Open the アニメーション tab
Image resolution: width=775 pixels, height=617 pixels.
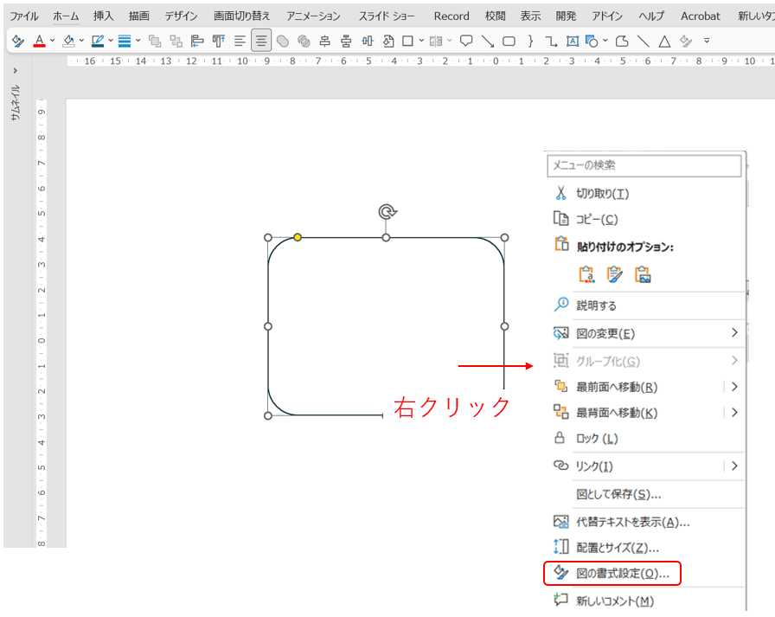313,16
